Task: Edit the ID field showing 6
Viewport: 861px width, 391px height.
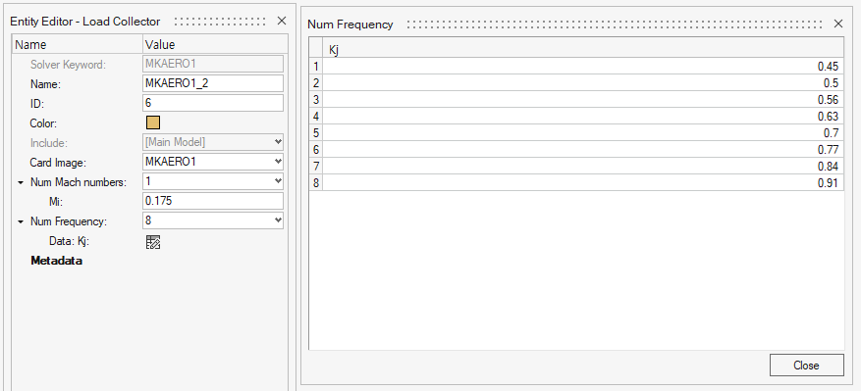Action: point(213,103)
